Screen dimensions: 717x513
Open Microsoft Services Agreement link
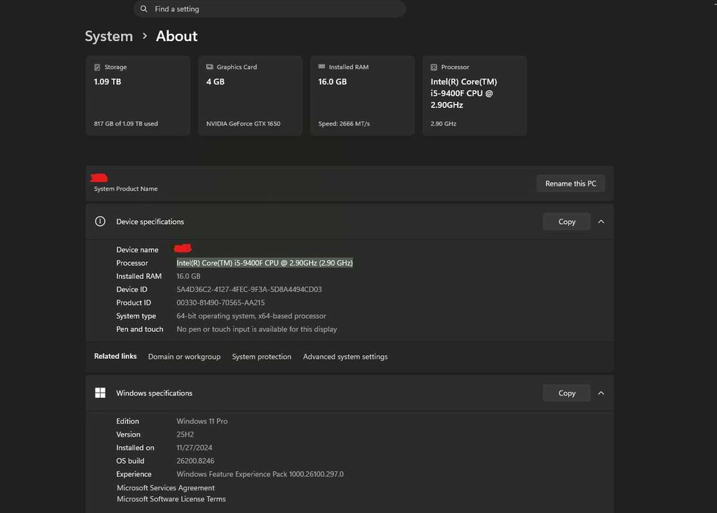pos(166,488)
